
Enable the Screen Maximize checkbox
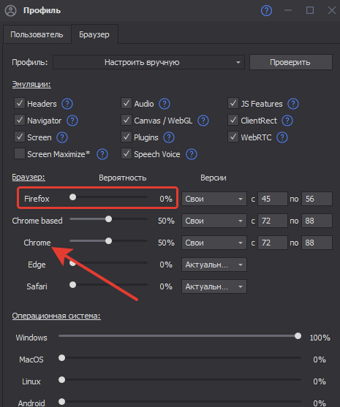20,153
